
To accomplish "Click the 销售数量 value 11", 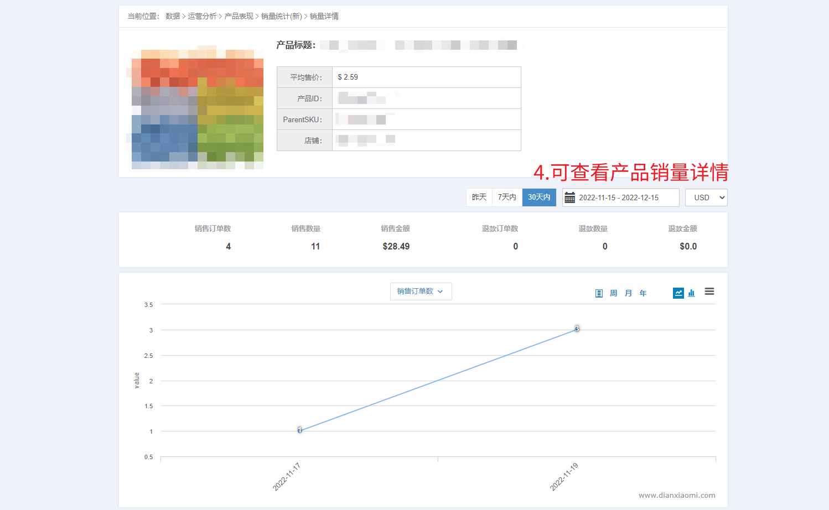I will point(315,246).
